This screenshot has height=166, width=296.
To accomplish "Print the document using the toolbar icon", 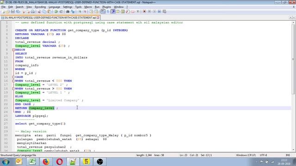I will pyautogui.click(x=33, y=12).
